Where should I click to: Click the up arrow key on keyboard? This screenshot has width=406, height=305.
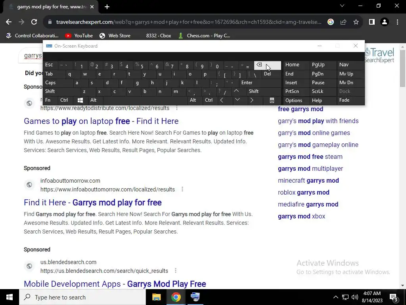(236, 91)
